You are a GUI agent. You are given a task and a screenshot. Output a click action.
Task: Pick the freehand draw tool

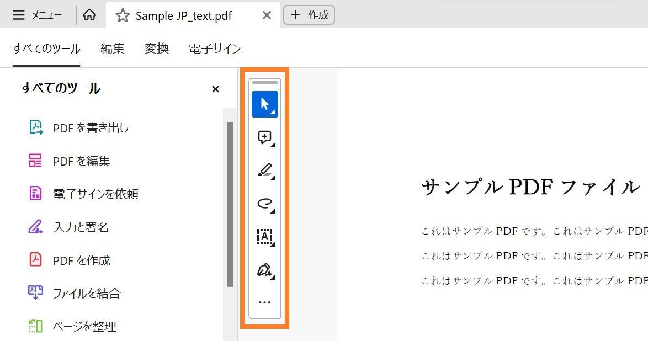pos(264,203)
